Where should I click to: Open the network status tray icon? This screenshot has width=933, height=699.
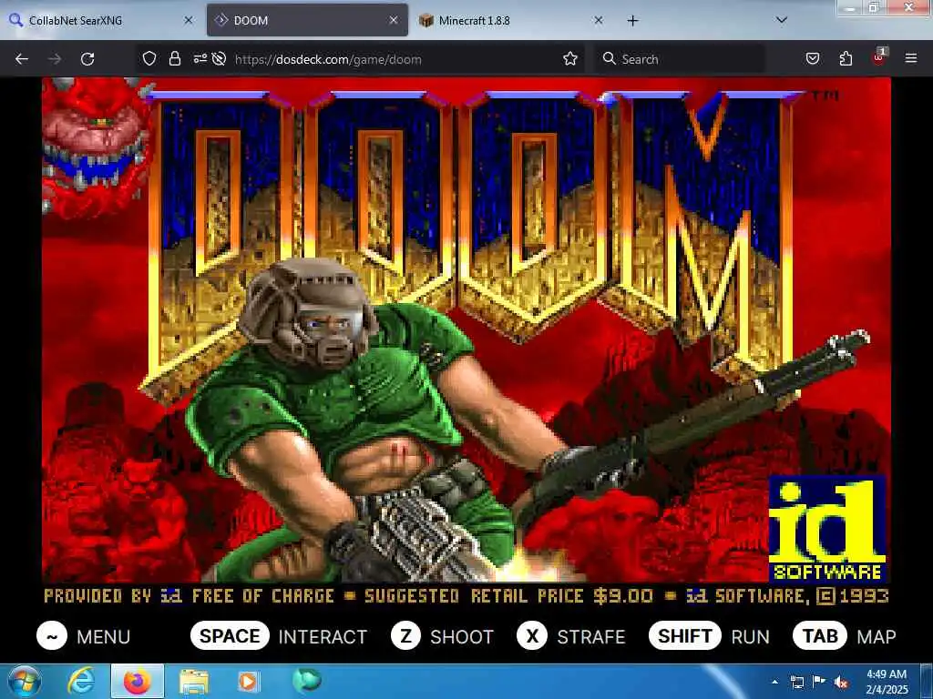pyautogui.click(x=796, y=682)
